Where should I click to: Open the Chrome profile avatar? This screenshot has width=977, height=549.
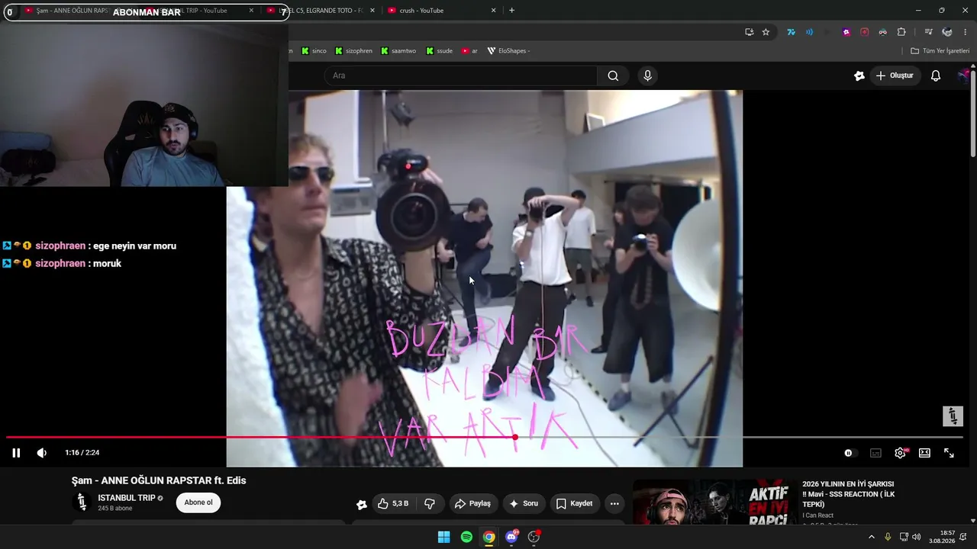947,32
